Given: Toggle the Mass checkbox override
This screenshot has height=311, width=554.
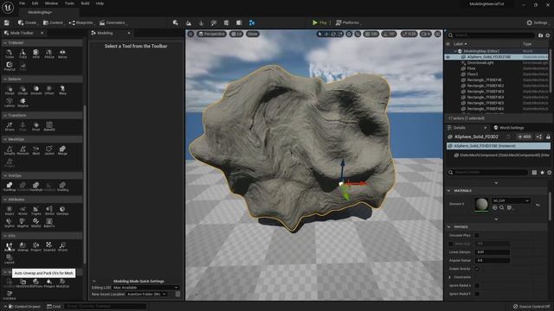Looking at the screenshot, I should tap(451, 244).
